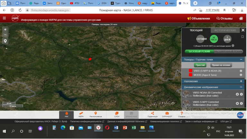Show info for VIIRS NOAA-20 Corrected Reflectance
The height and width of the screenshot is (139, 247).
pyautogui.click(x=241, y=94)
